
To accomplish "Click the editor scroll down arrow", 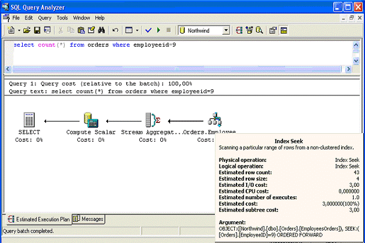I will (356, 61).
